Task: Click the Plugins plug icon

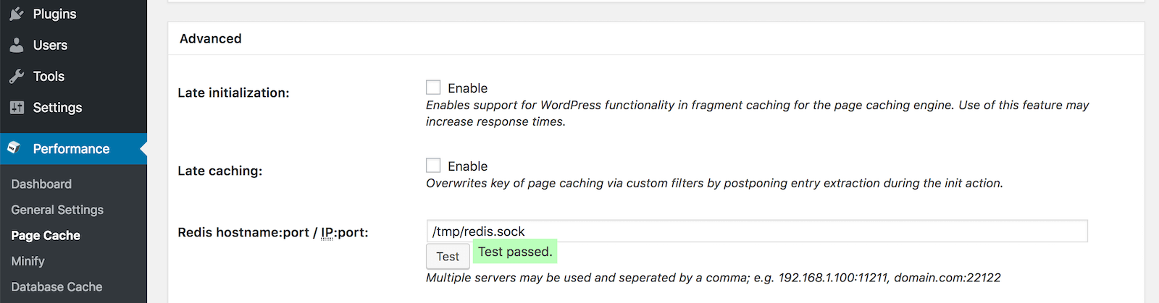Action: pos(17,14)
